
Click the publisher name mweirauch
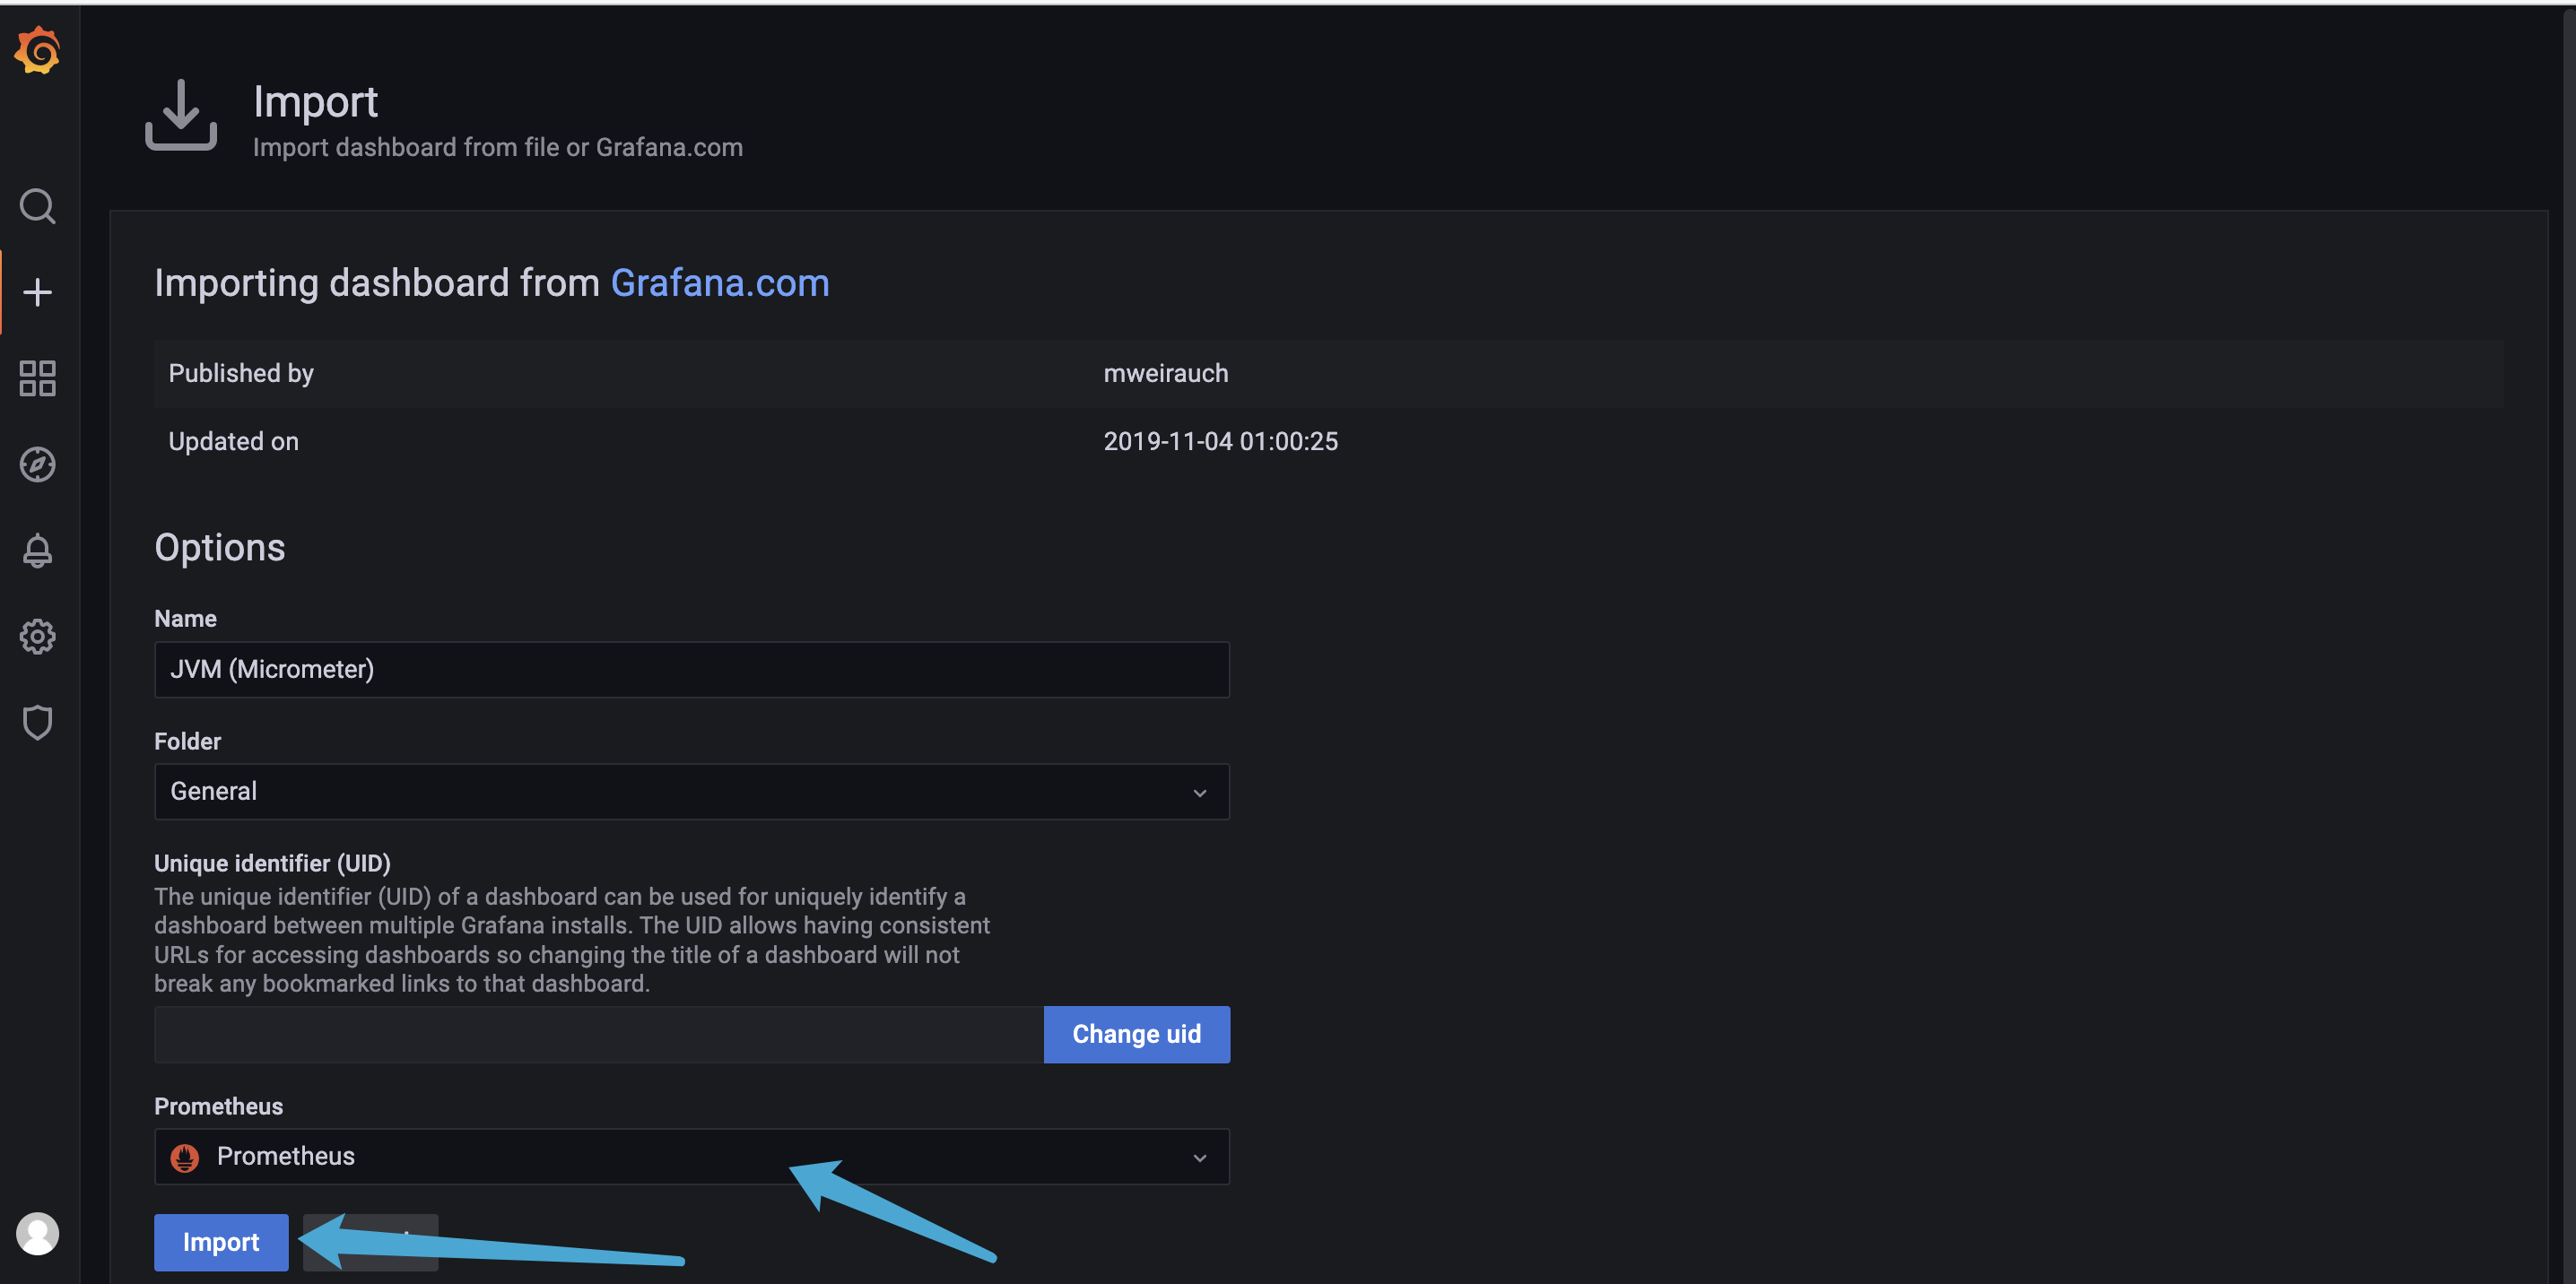(1165, 373)
